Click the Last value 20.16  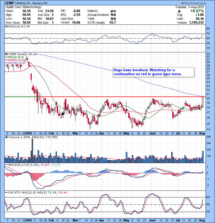[200, 19]
